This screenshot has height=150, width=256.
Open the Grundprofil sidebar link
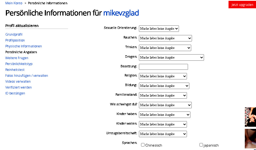pyautogui.click(x=14, y=34)
